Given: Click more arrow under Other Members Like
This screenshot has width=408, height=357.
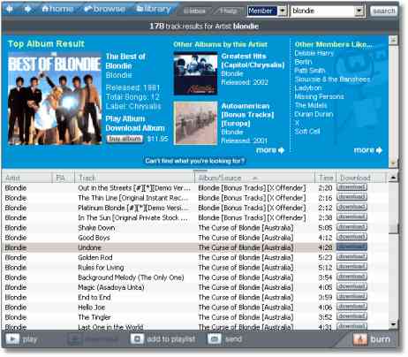Looking at the screenshot, I should click(367, 150).
